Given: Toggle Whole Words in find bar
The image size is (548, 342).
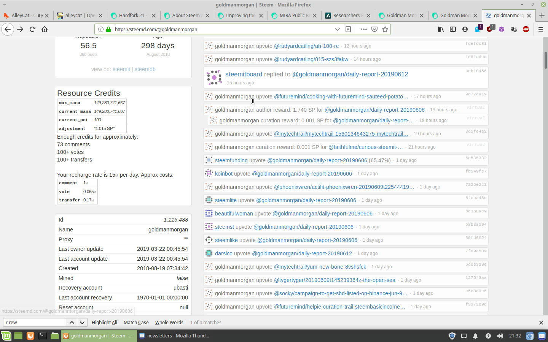Looking at the screenshot, I should click(169, 323).
